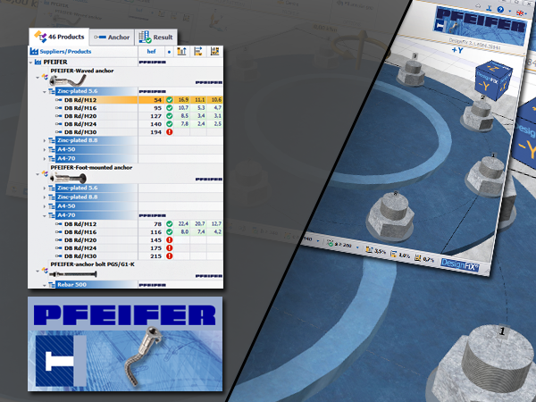Click red error icon on hef 215 row
536x402 pixels.
pyautogui.click(x=169, y=256)
